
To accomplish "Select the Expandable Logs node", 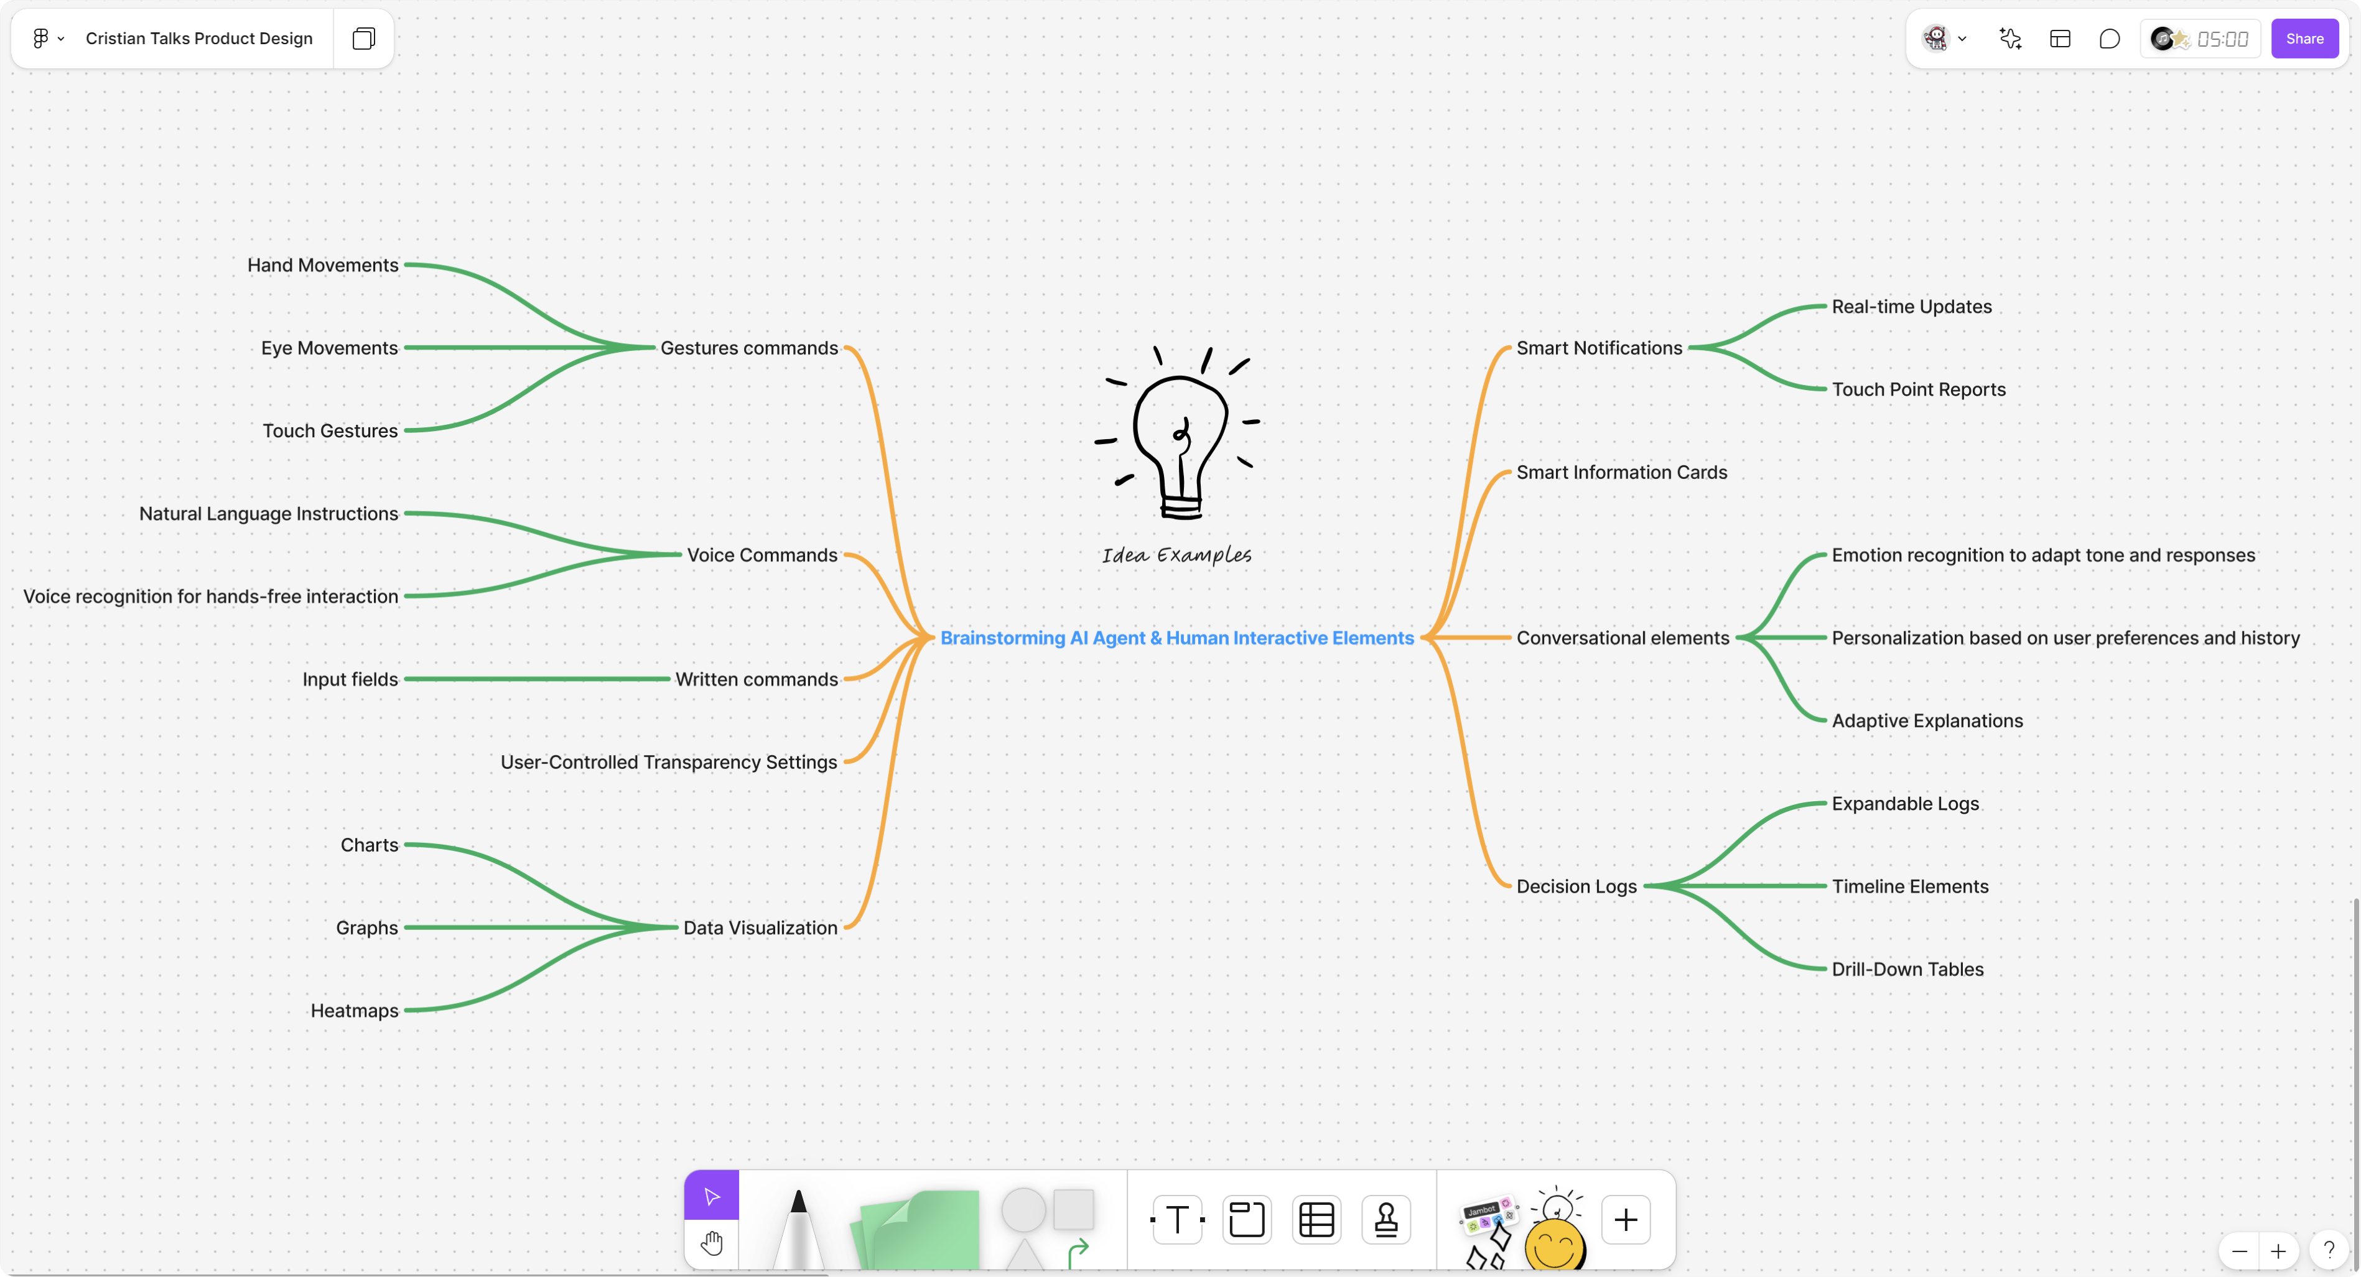I will tap(1904, 804).
